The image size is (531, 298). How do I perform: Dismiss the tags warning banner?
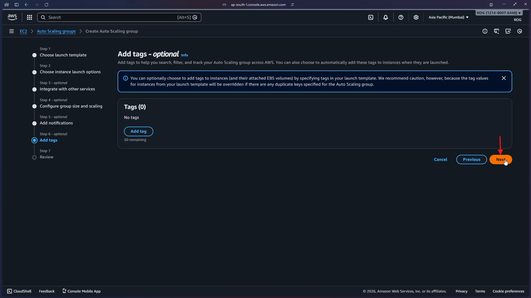503,78
